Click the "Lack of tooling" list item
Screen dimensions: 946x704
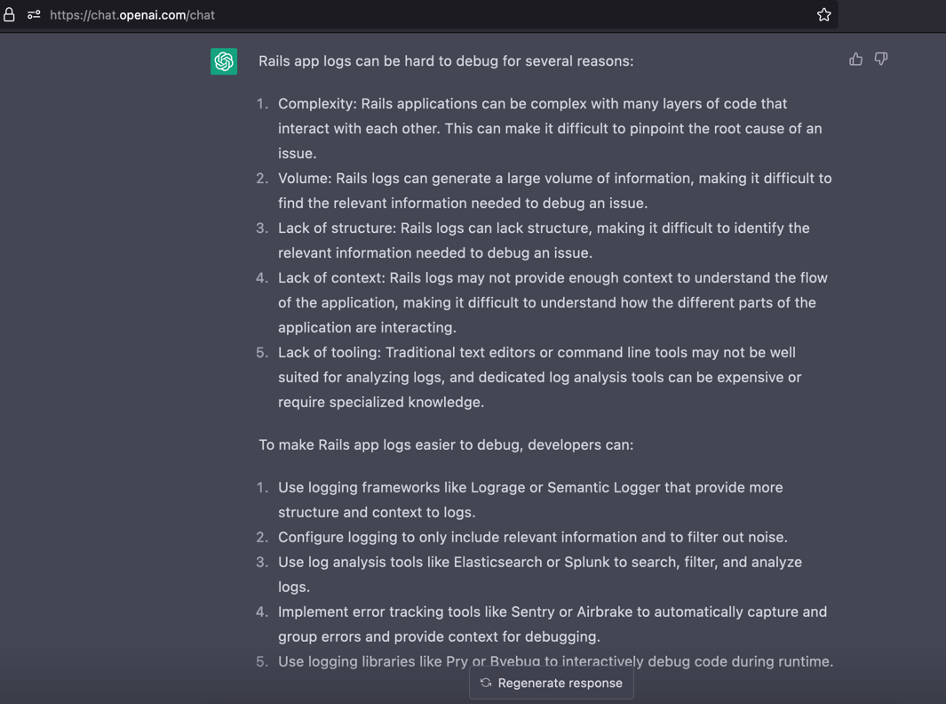point(539,377)
